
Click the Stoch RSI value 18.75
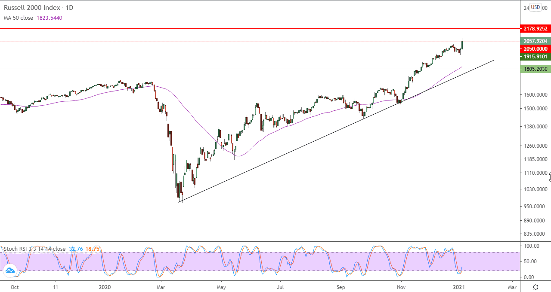click(93, 249)
